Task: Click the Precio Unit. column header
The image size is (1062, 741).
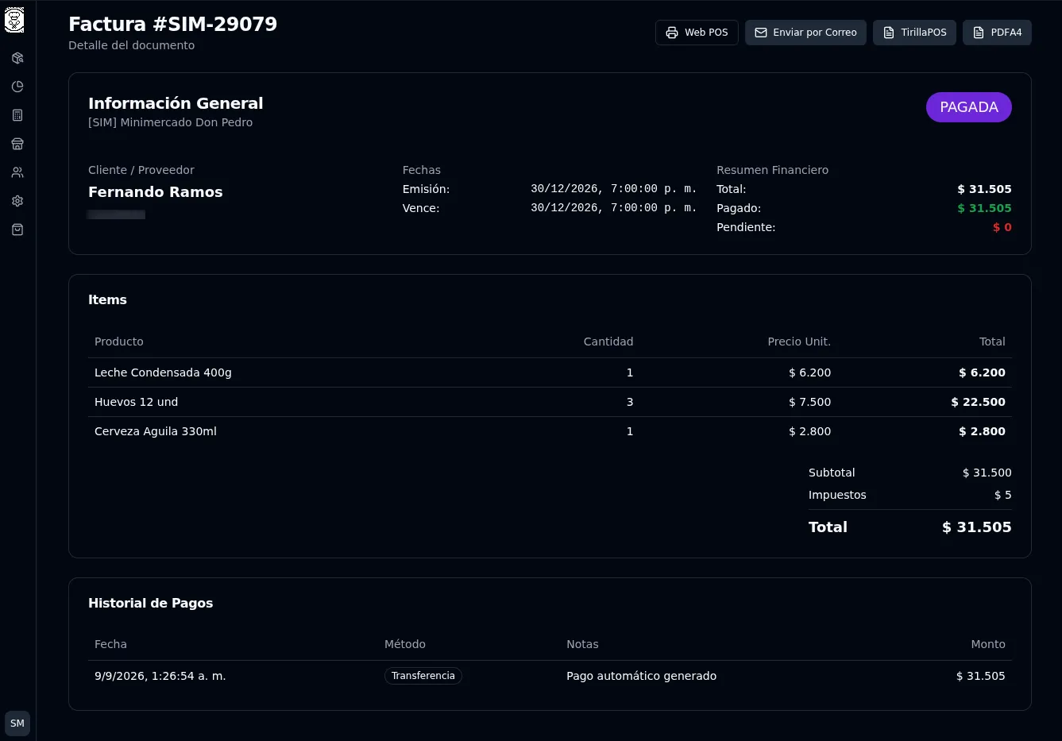Action: (x=799, y=342)
